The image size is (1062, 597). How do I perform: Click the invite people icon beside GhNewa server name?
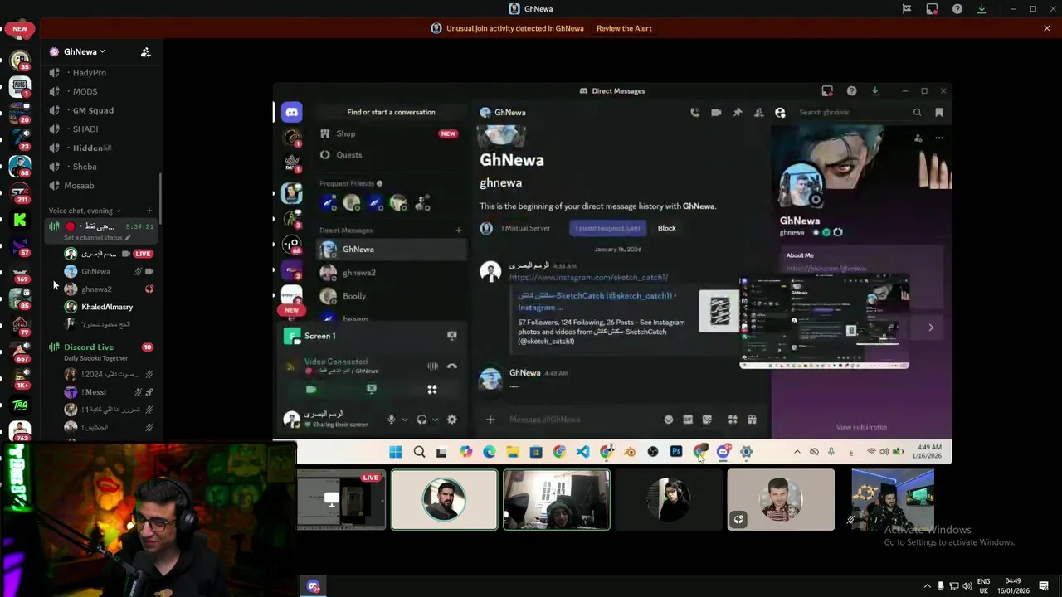click(x=145, y=51)
